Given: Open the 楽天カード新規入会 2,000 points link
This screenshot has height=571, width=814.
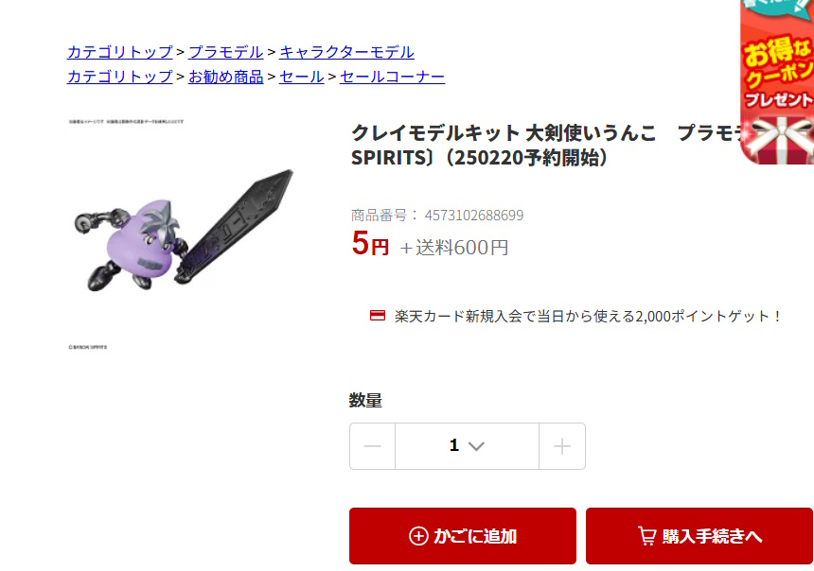Looking at the screenshot, I should pyautogui.click(x=588, y=316).
